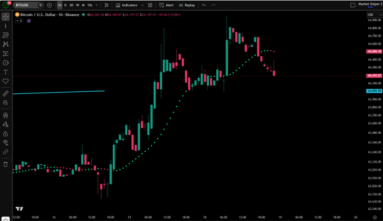Open the indicator templates grid icon
This screenshot has height=221, width=383.
(x=150, y=5)
